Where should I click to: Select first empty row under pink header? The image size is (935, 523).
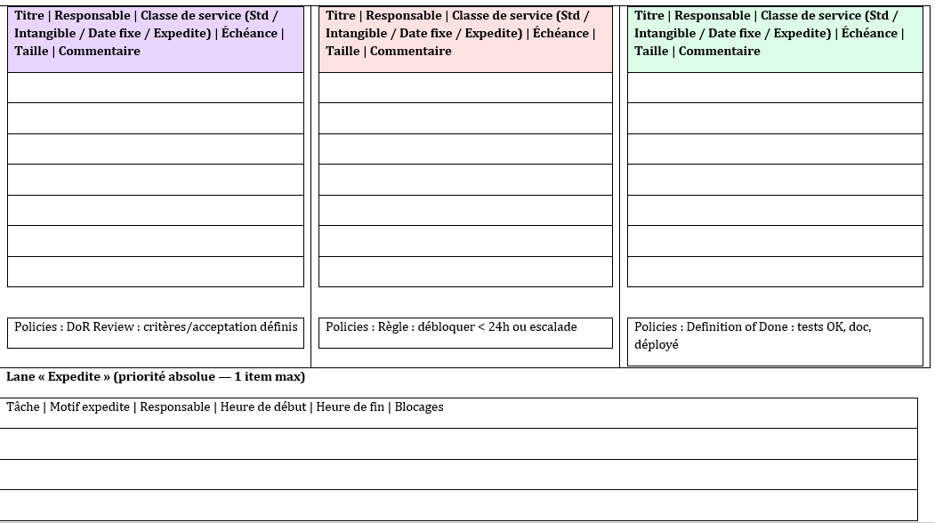pos(465,88)
